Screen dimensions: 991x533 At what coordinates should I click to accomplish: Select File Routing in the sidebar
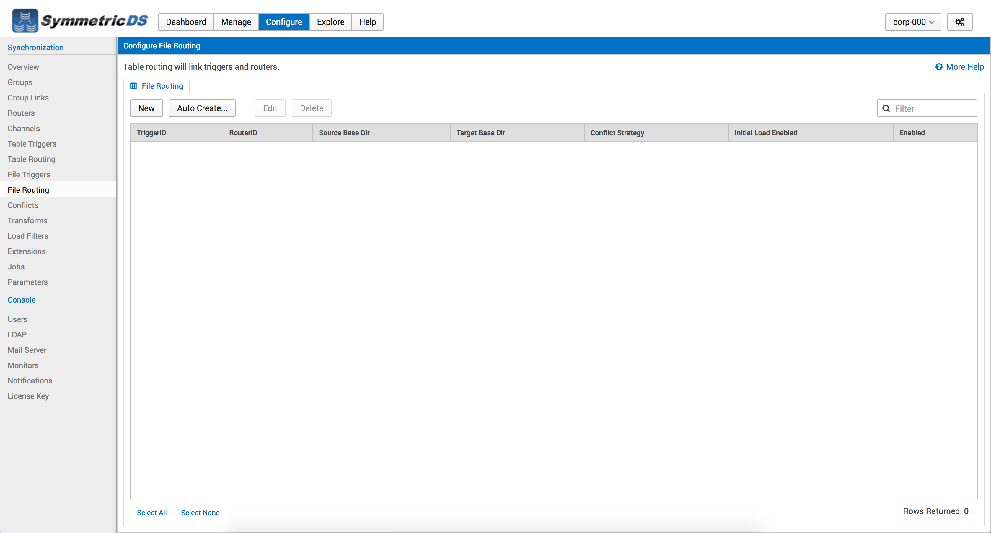coord(58,189)
